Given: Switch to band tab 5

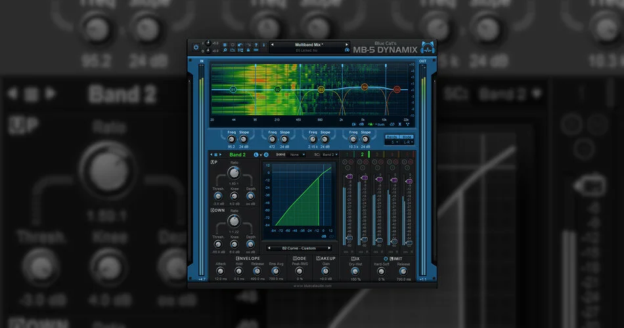Looking at the screenshot, I should [x=407, y=154].
